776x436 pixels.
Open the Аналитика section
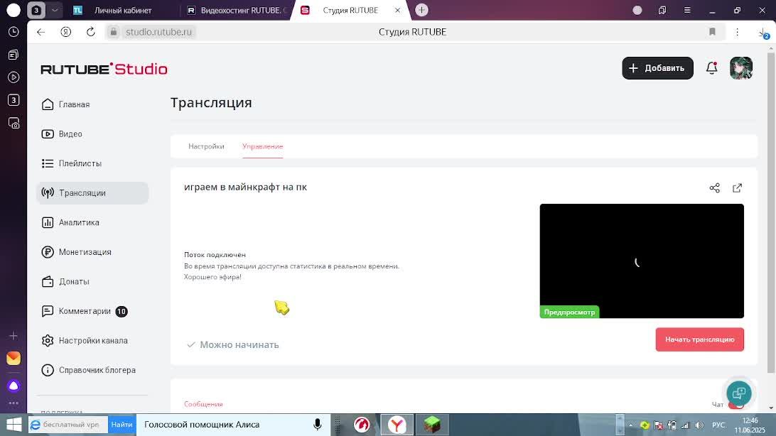pos(70,222)
